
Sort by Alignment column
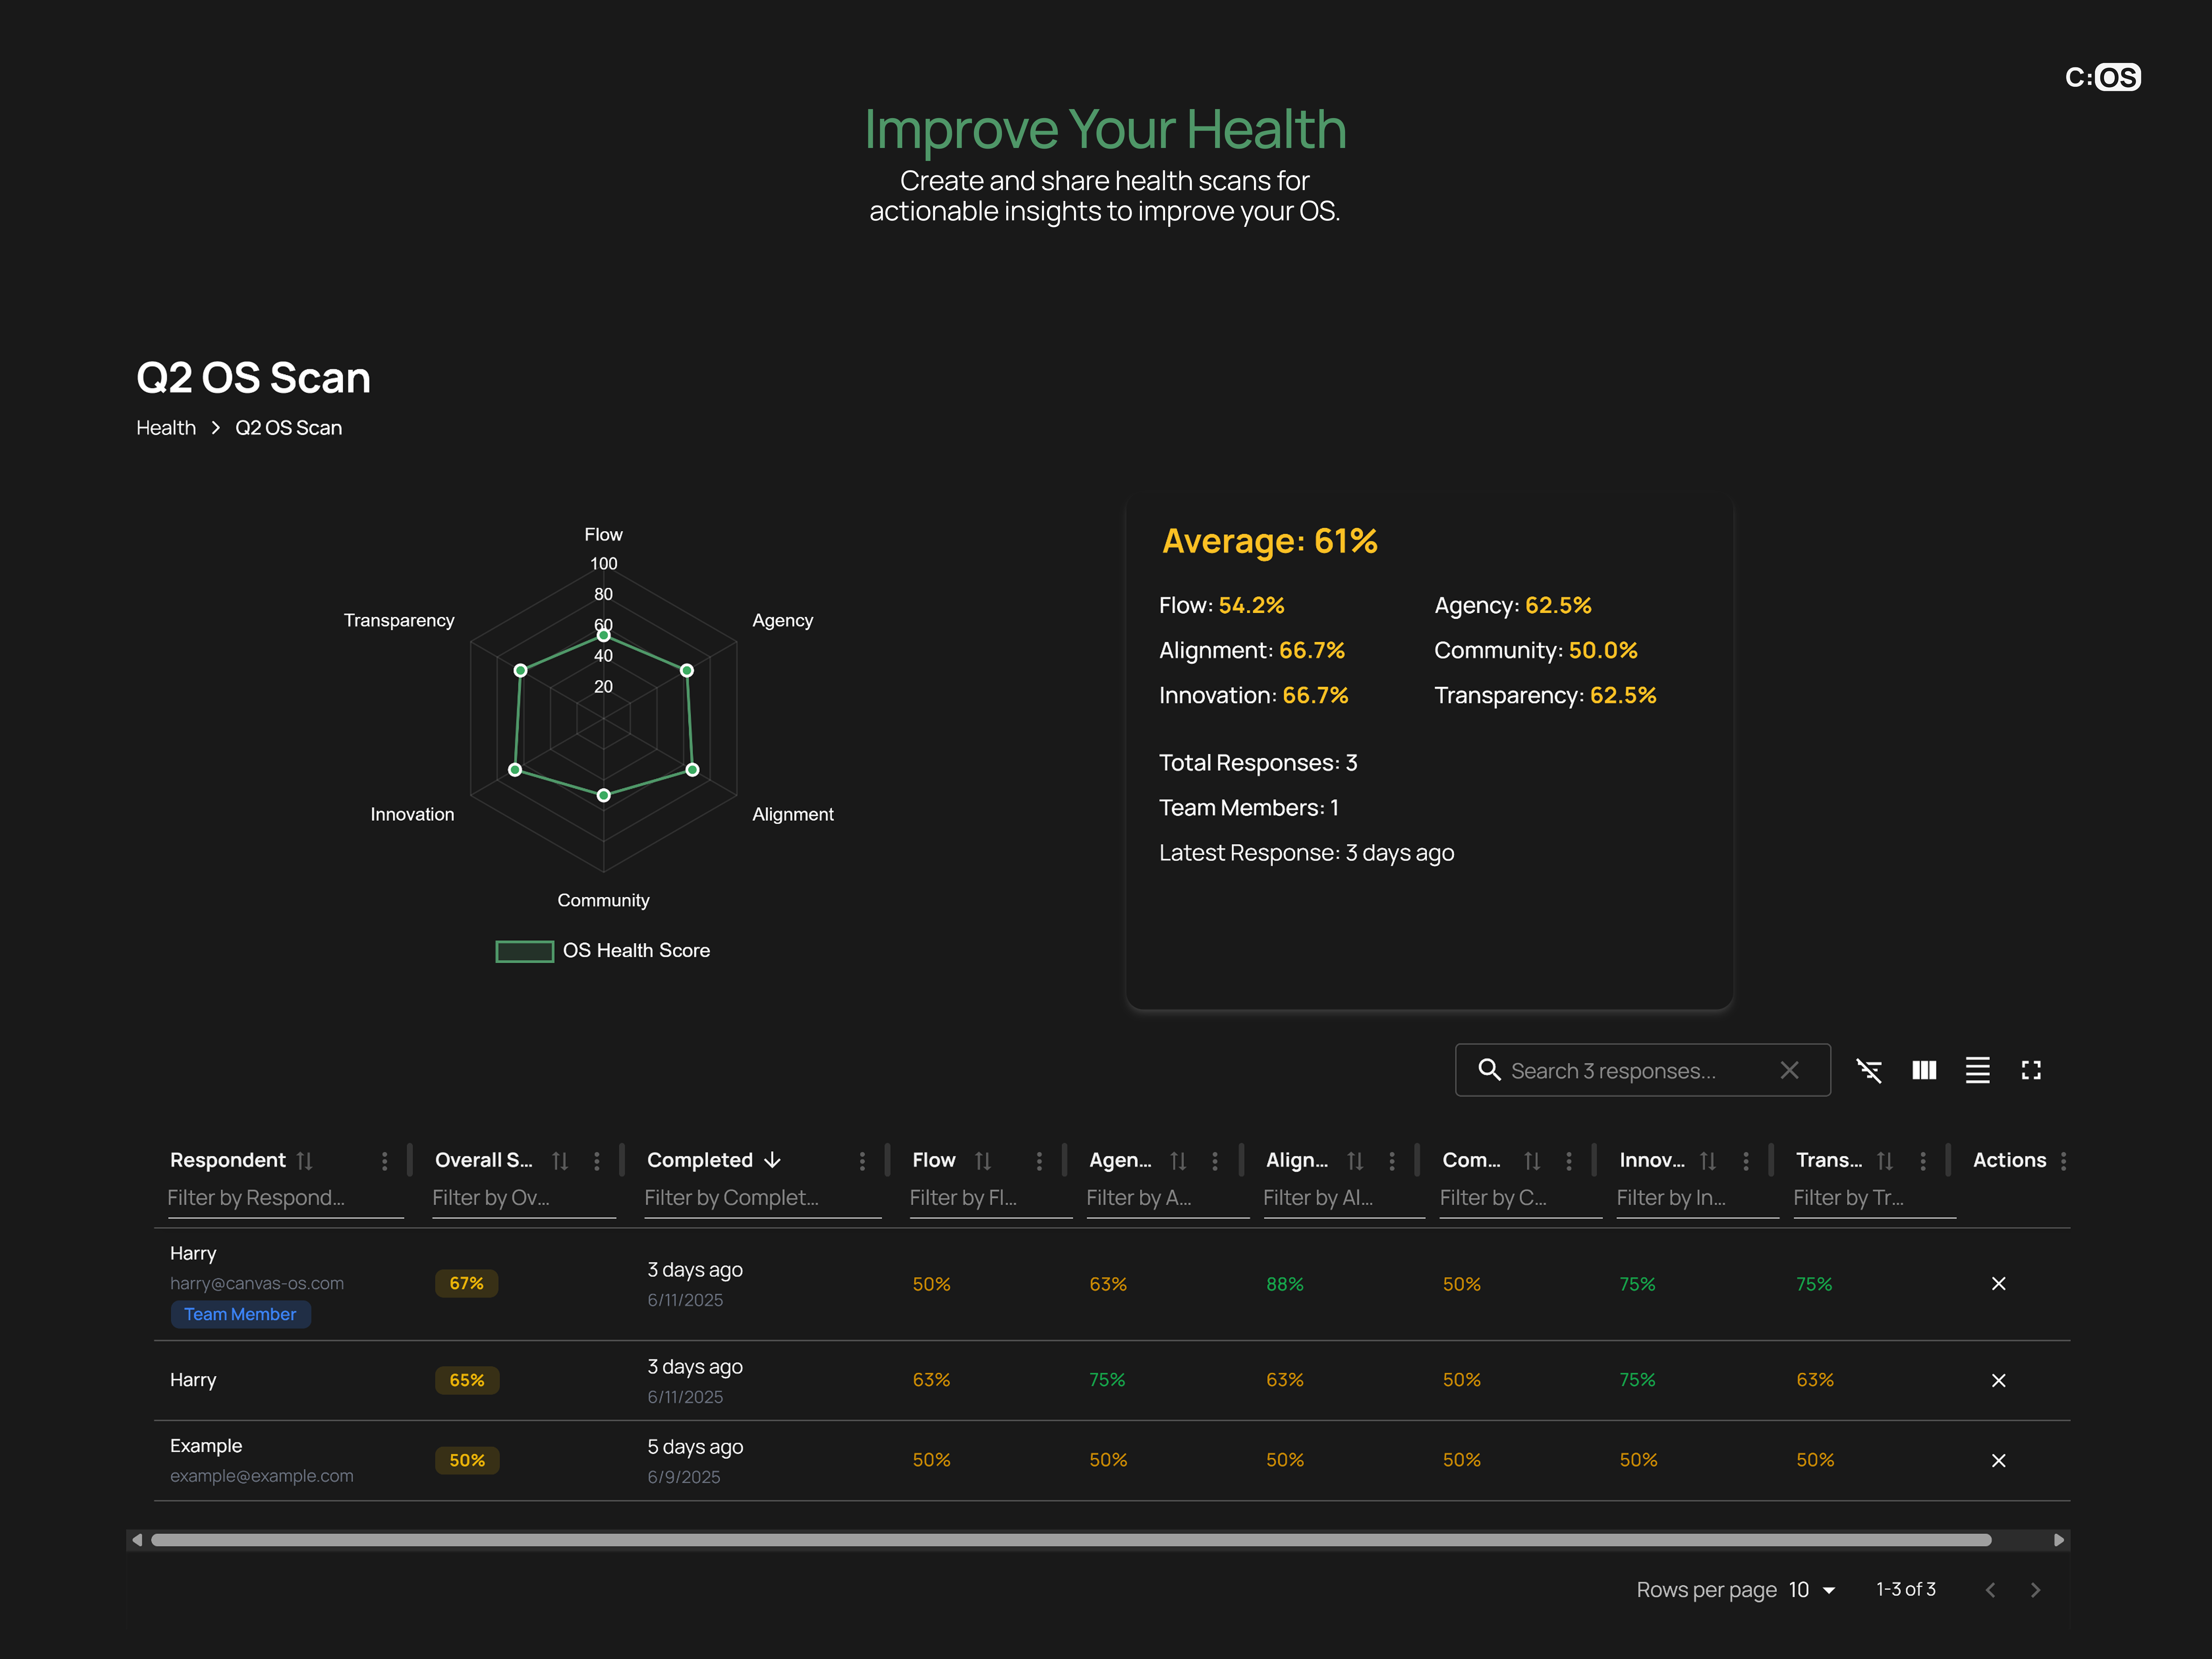(x=1355, y=1161)
